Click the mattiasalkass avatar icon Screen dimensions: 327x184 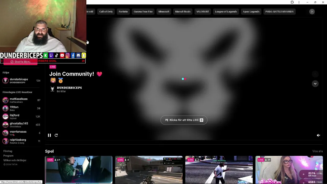(5, 100)
